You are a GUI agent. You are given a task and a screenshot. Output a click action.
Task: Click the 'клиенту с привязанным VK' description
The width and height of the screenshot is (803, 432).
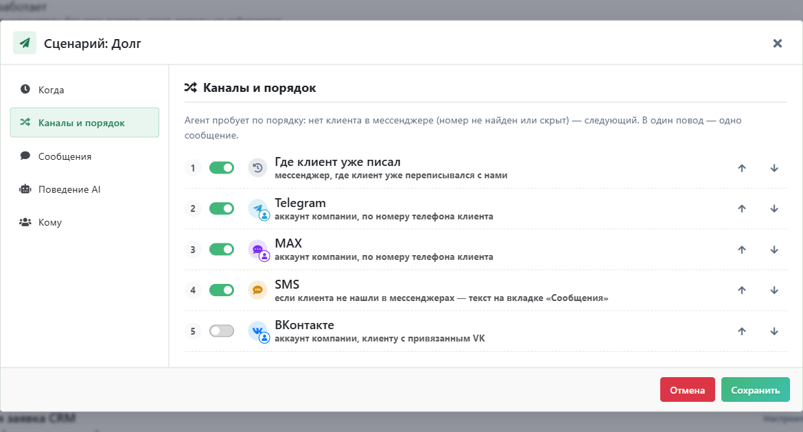[380, 338]
